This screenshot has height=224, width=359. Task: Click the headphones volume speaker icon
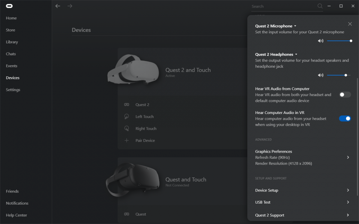tap(321, 75)
